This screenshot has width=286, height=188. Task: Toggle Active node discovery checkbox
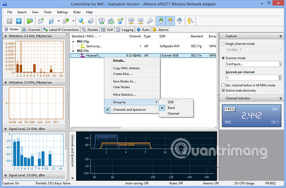pyautogui.click(x=223, y=90)
